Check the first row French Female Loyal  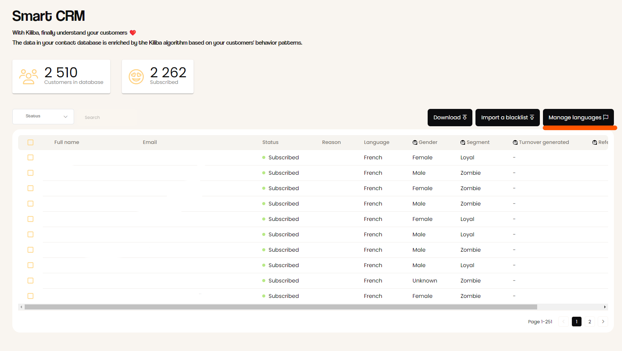click(30, 157)
